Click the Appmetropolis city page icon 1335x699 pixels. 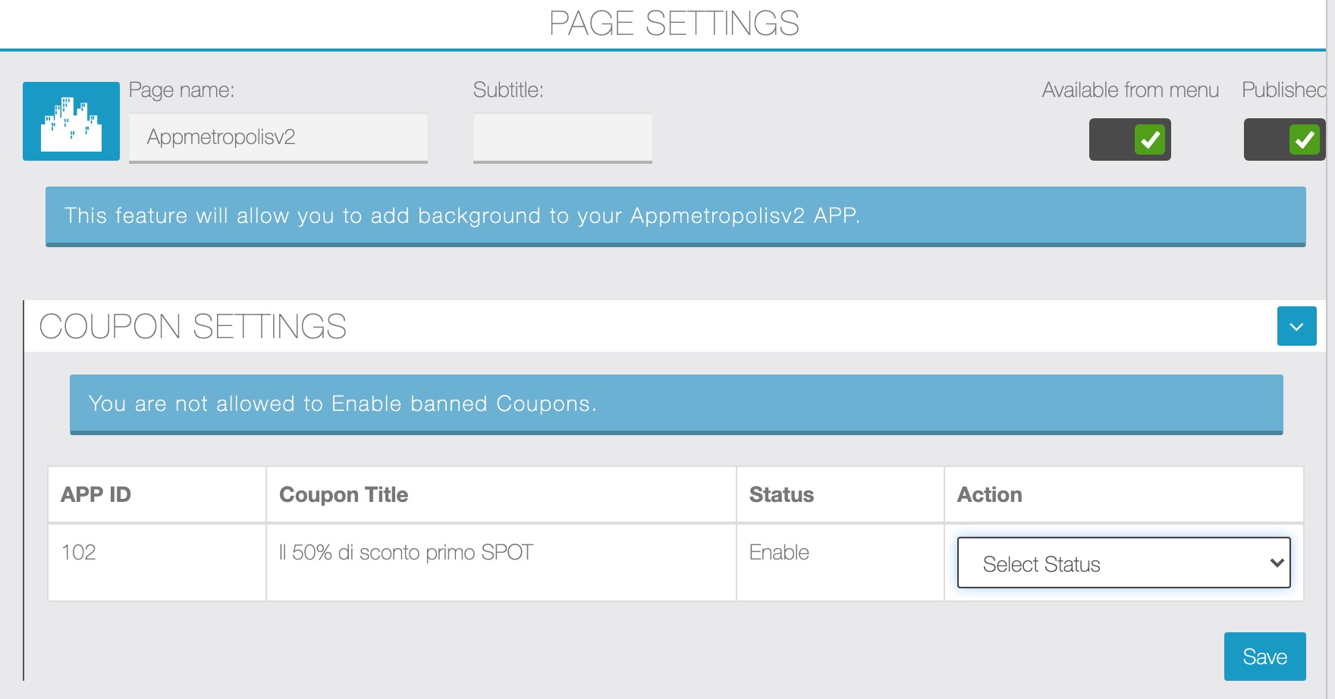click(x=71, y=121)
